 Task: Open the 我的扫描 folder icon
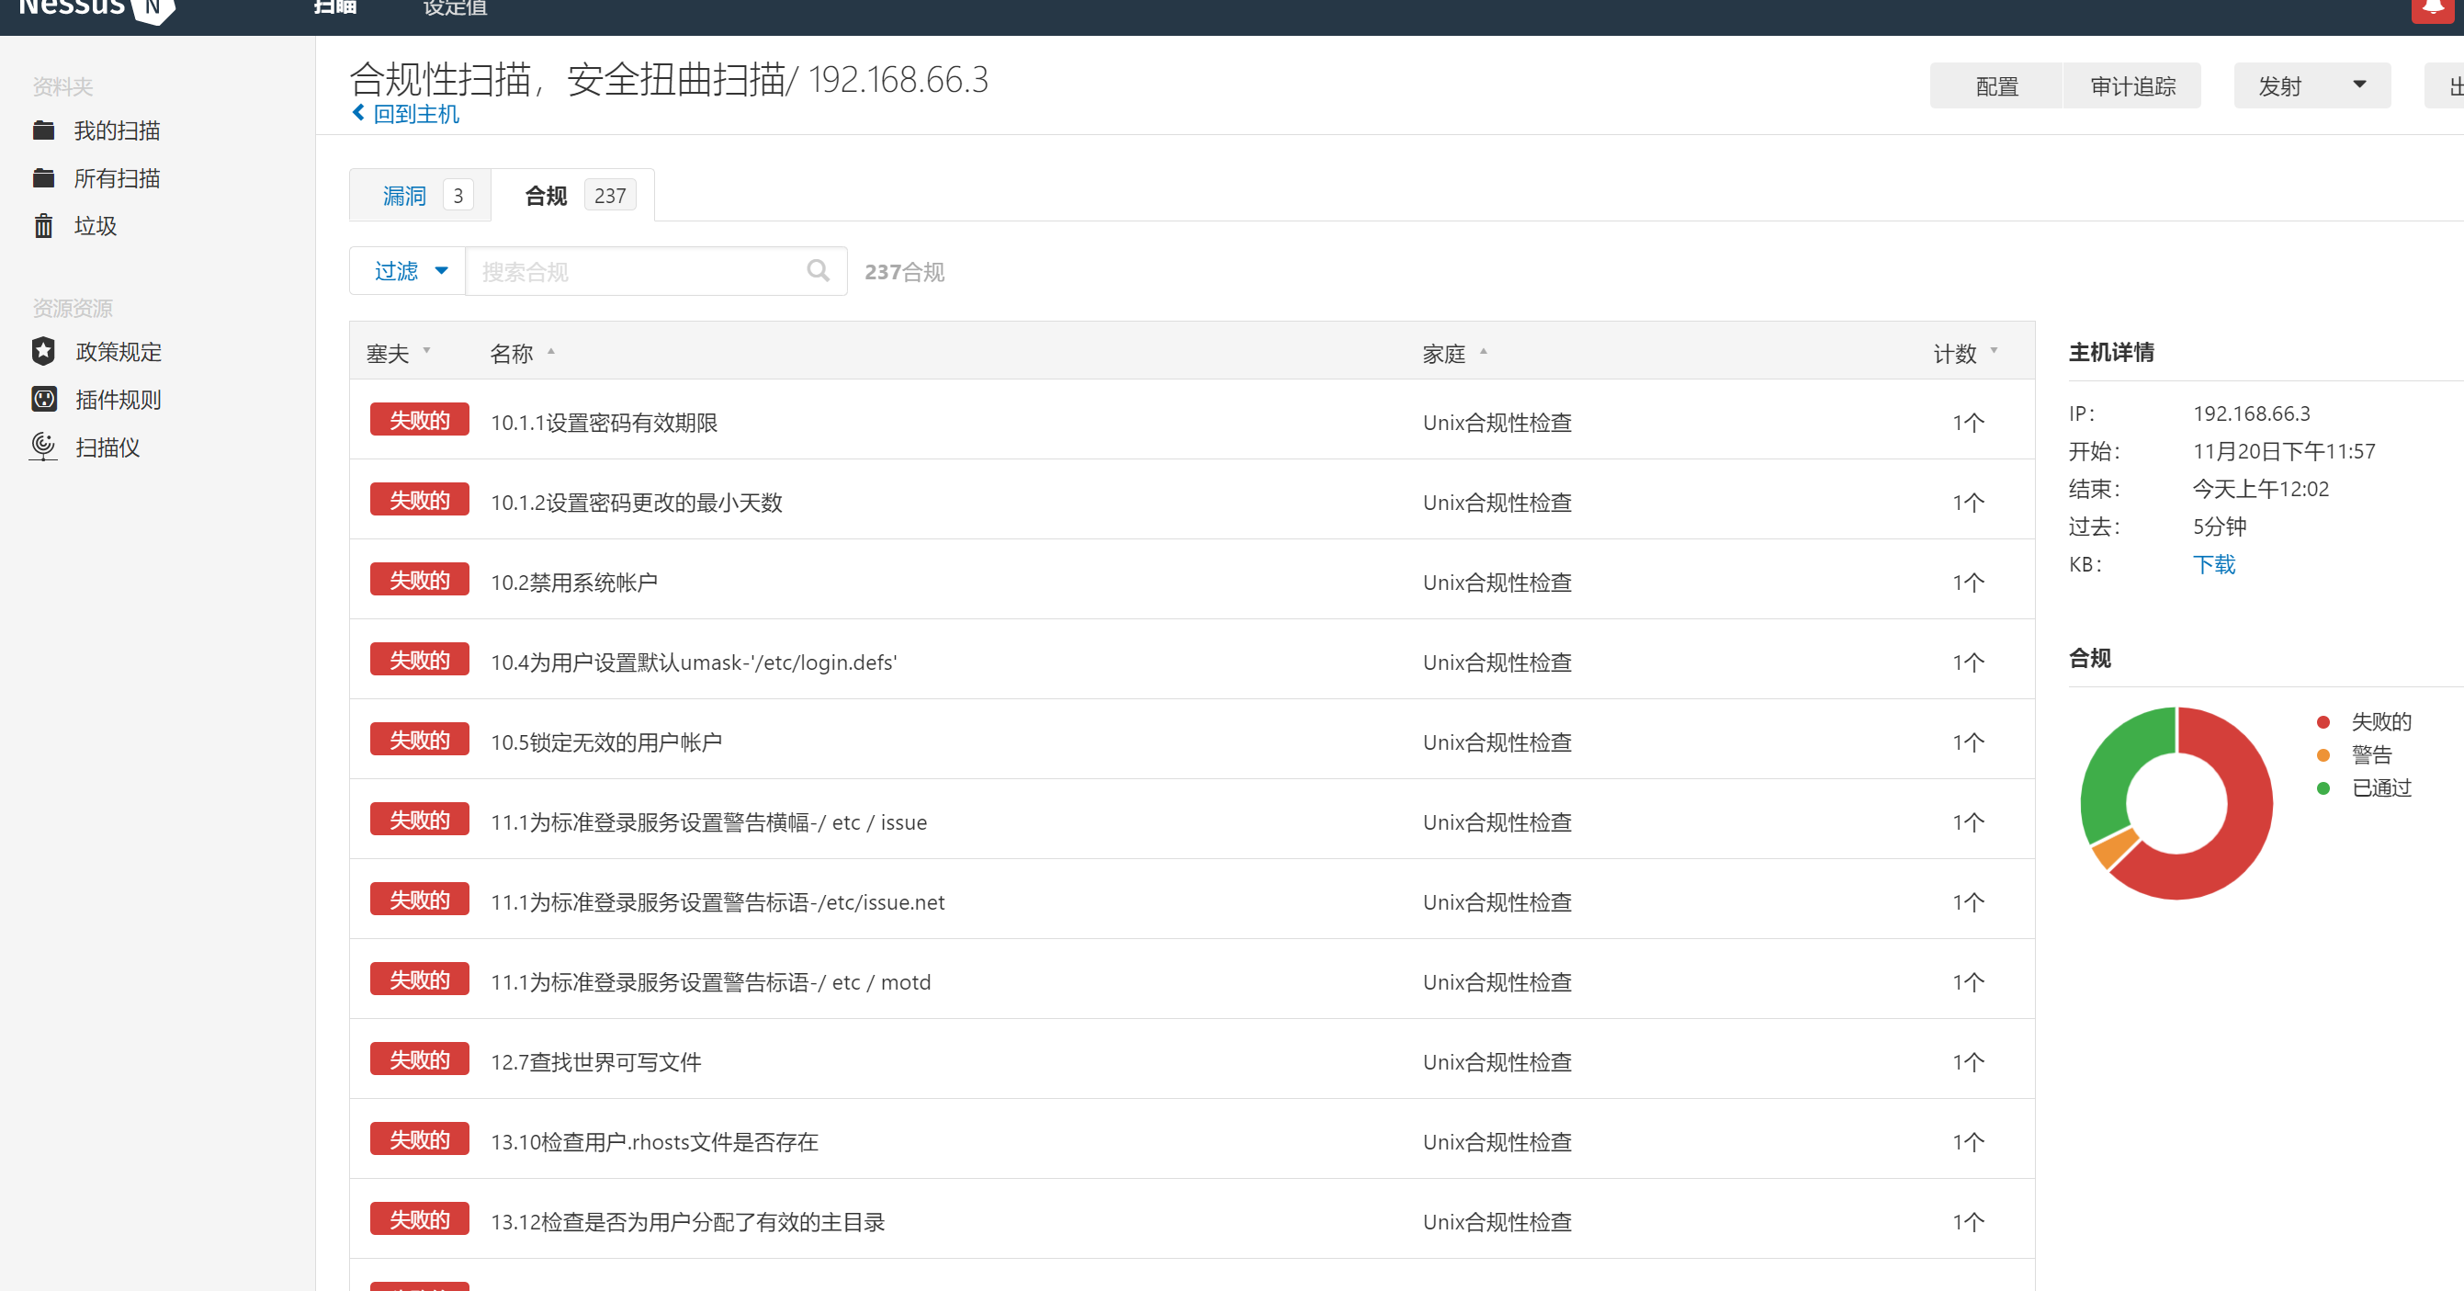point(43,130)
